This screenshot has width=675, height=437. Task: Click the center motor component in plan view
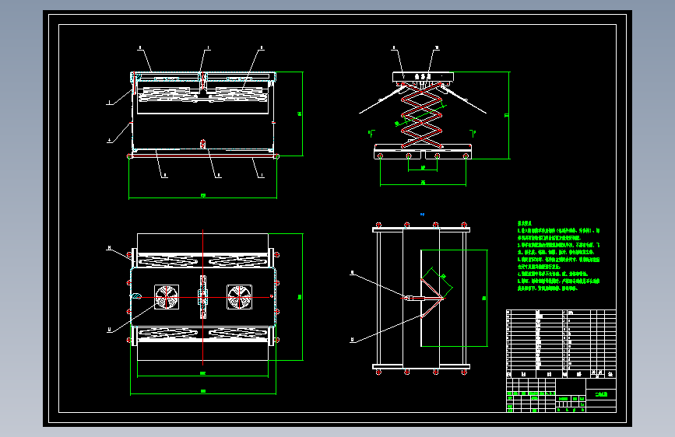(x=202, y=297)
